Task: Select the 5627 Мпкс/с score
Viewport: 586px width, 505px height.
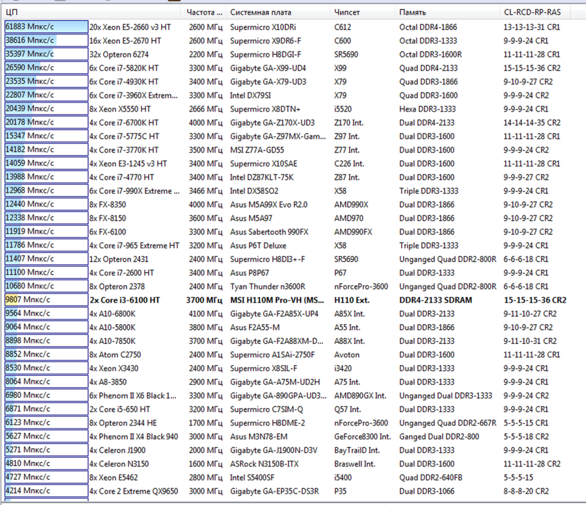Action: point(46,436)
